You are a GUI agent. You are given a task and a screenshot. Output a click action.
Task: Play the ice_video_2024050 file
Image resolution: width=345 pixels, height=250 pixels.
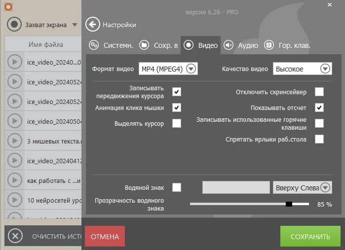point(15,121)
